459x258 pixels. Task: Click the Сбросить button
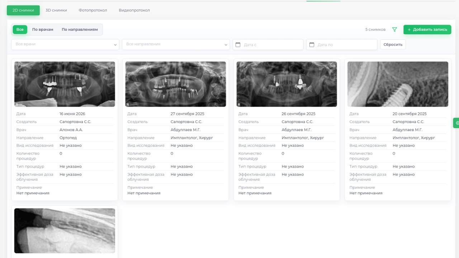(393, 44)
